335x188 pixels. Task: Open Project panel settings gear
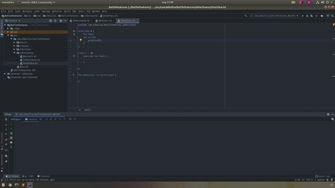[x=61, y=21]
